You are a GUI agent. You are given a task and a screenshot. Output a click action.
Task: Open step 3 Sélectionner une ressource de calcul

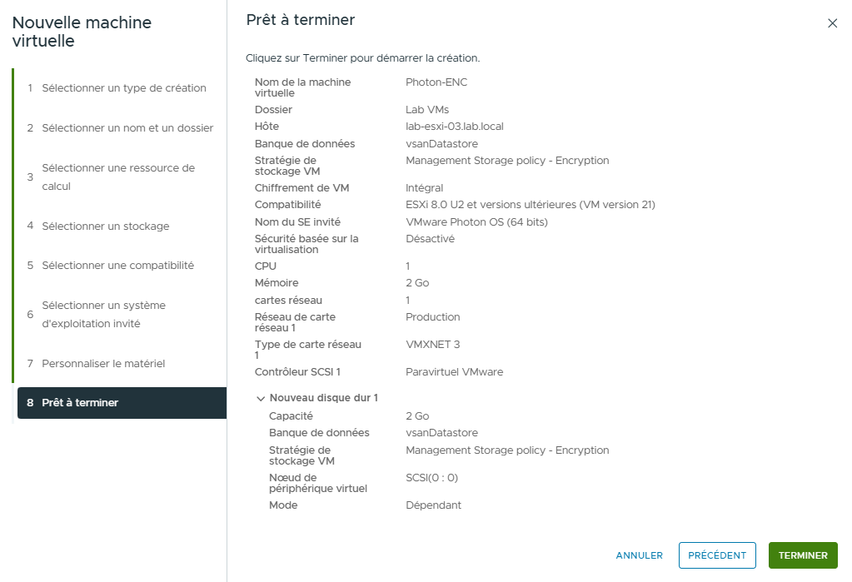118,177
